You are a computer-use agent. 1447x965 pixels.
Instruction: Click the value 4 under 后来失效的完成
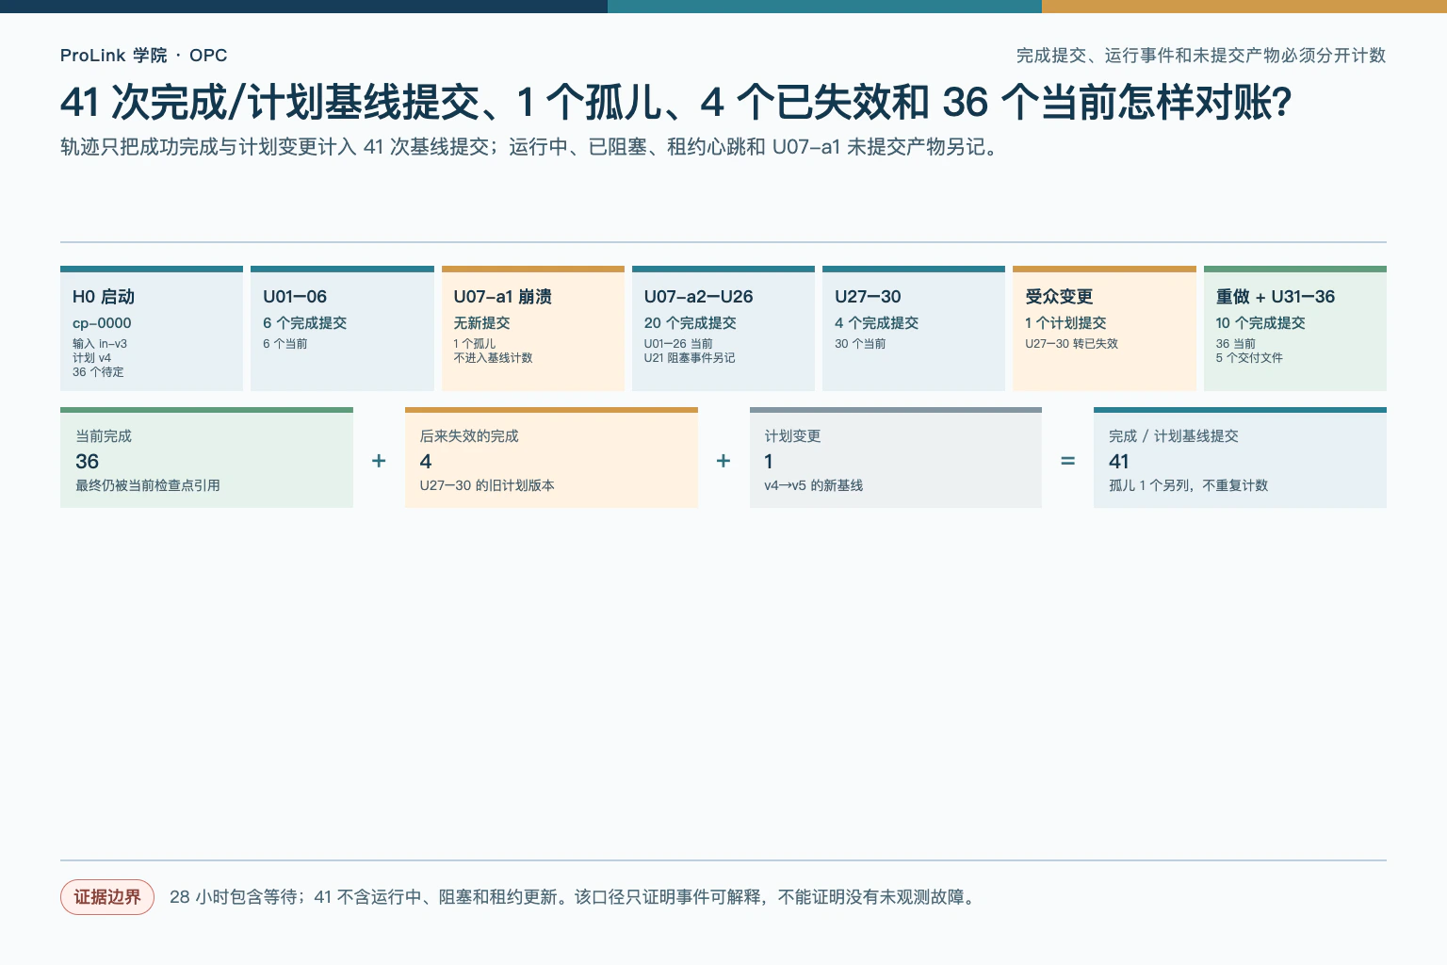coord(426,462)
